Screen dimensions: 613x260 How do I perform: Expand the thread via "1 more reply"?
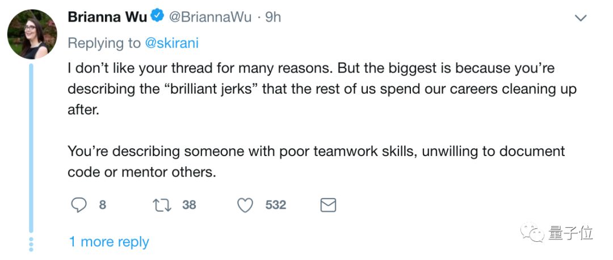109,242
